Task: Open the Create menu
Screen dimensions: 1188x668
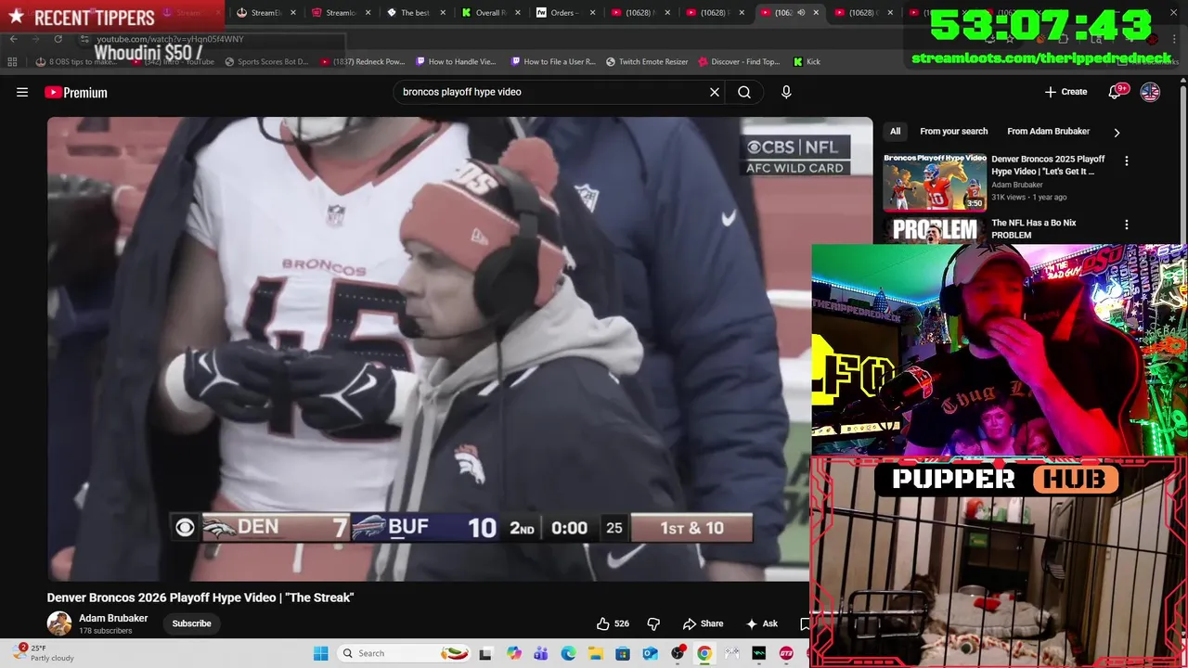Action: (x=1065, y=92)
